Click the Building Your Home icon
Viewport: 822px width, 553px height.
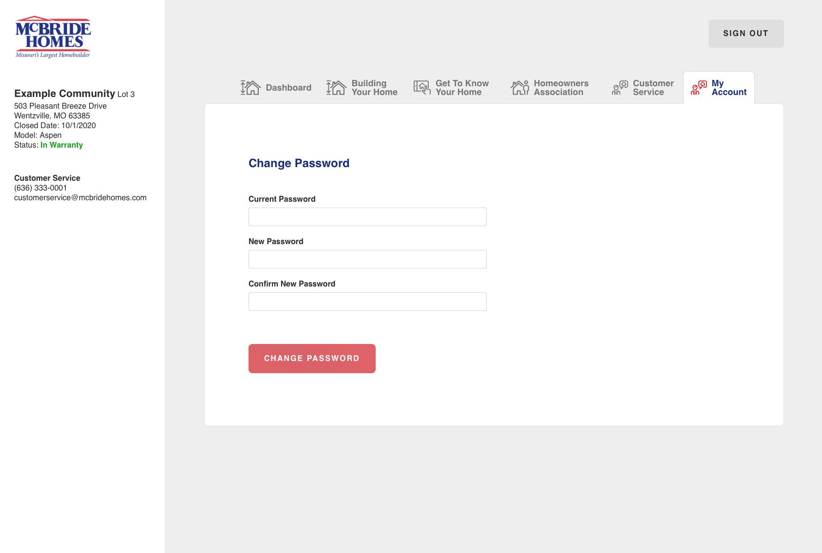point(336,88)
